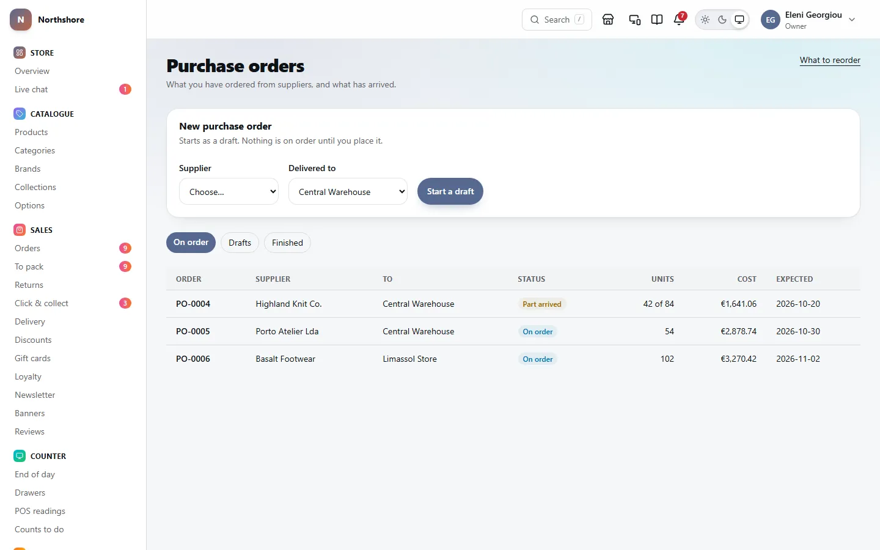The height and width of the screenshot is (550, 880).
Task: Open Counts to do in the sidebar
Action: click(x=39, y=529)
